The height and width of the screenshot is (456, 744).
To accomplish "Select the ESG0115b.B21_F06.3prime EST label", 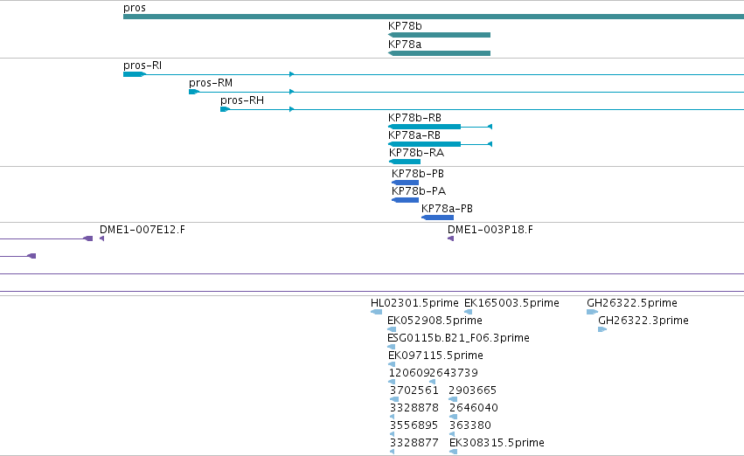I will [458, 338].
